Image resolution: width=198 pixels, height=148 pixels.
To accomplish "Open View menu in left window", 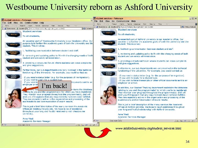I will pos(15,23).
